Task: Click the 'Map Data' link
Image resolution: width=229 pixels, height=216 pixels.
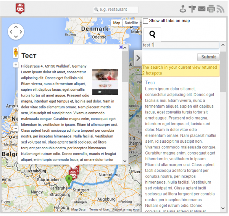Action: click(78, 210)
